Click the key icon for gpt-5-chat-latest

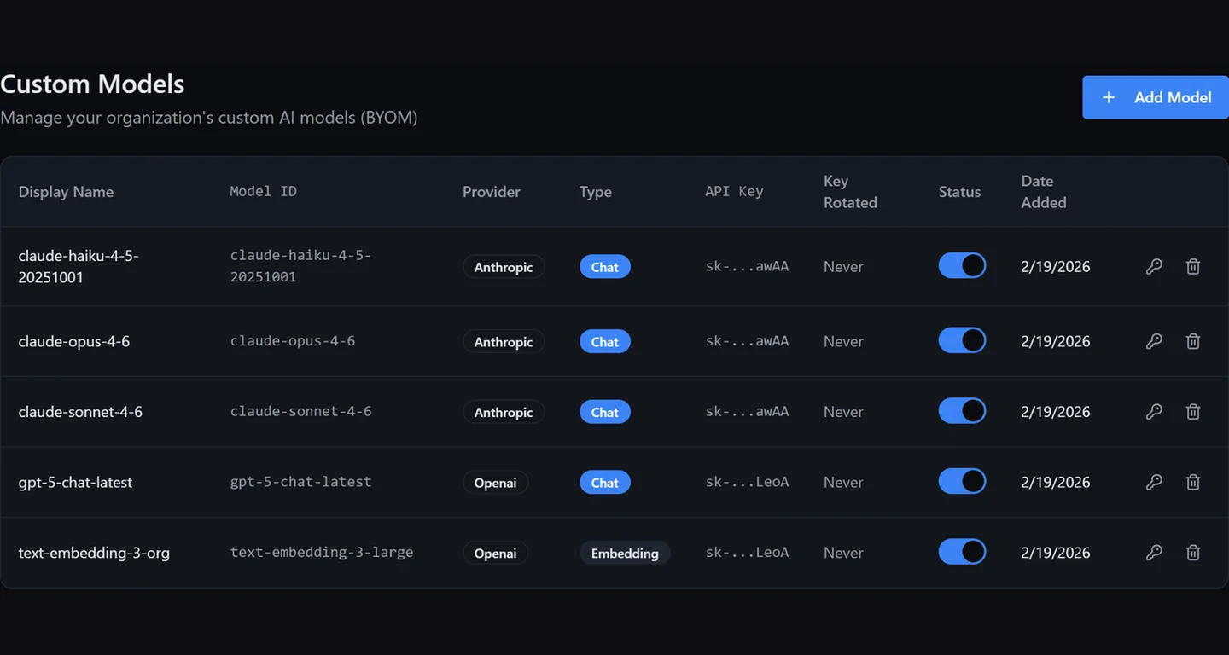coord(1154,482)
